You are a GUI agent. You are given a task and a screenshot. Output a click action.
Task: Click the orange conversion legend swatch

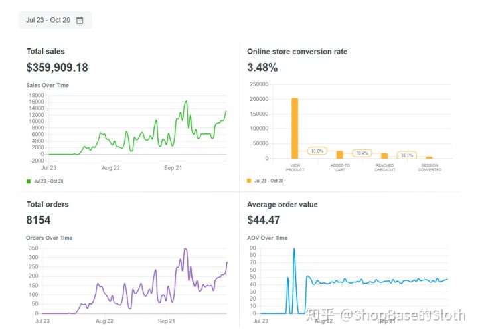pyautogui.click(x=249, y=181)
